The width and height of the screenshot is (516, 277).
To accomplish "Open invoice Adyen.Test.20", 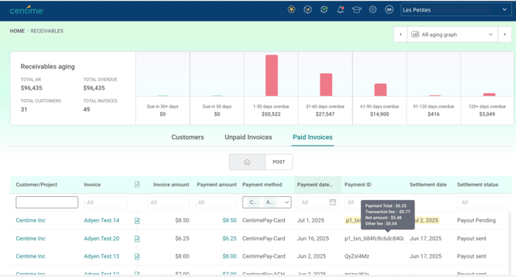I will 102,239.
